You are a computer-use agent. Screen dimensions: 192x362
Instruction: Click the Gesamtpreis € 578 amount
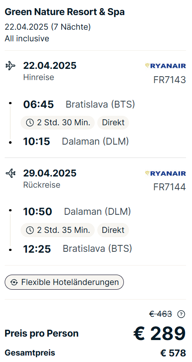pyautogui.click(x=173, y=353)
